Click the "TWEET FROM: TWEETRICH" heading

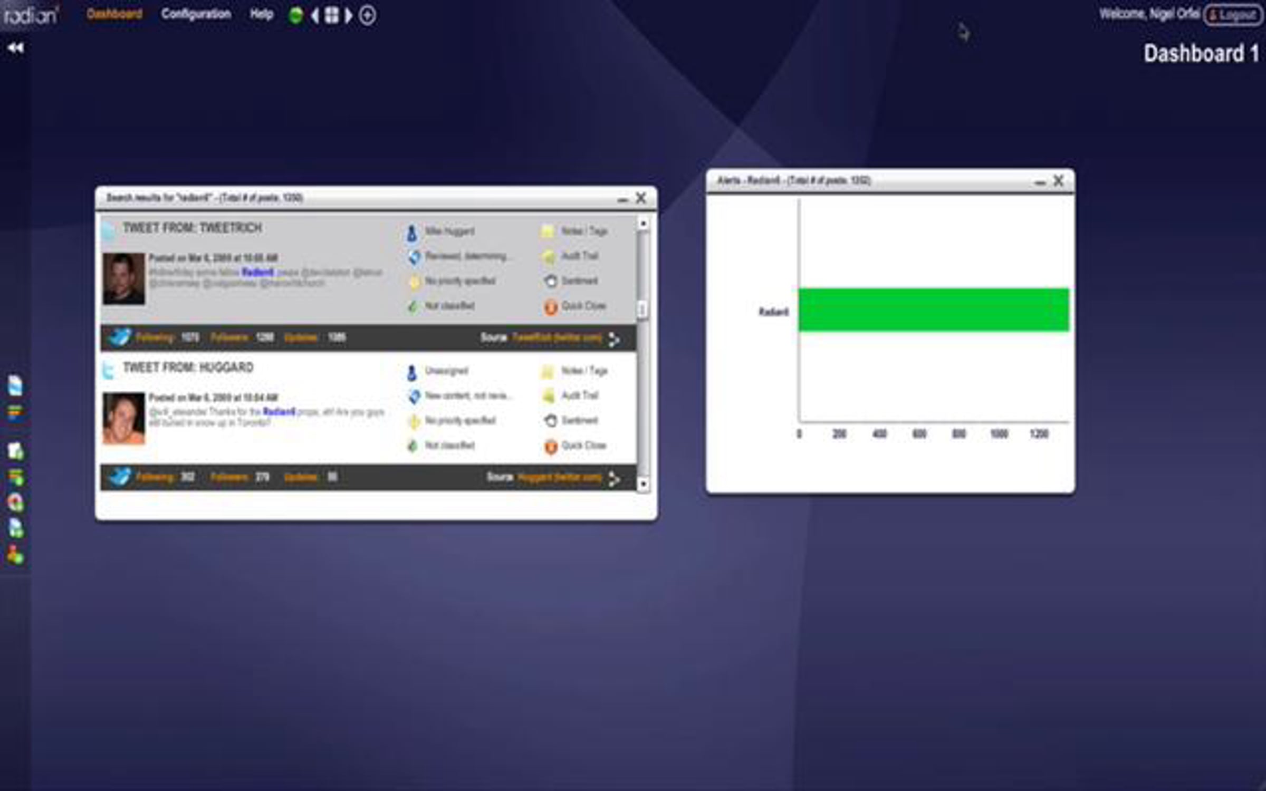[x=193, y=228]
